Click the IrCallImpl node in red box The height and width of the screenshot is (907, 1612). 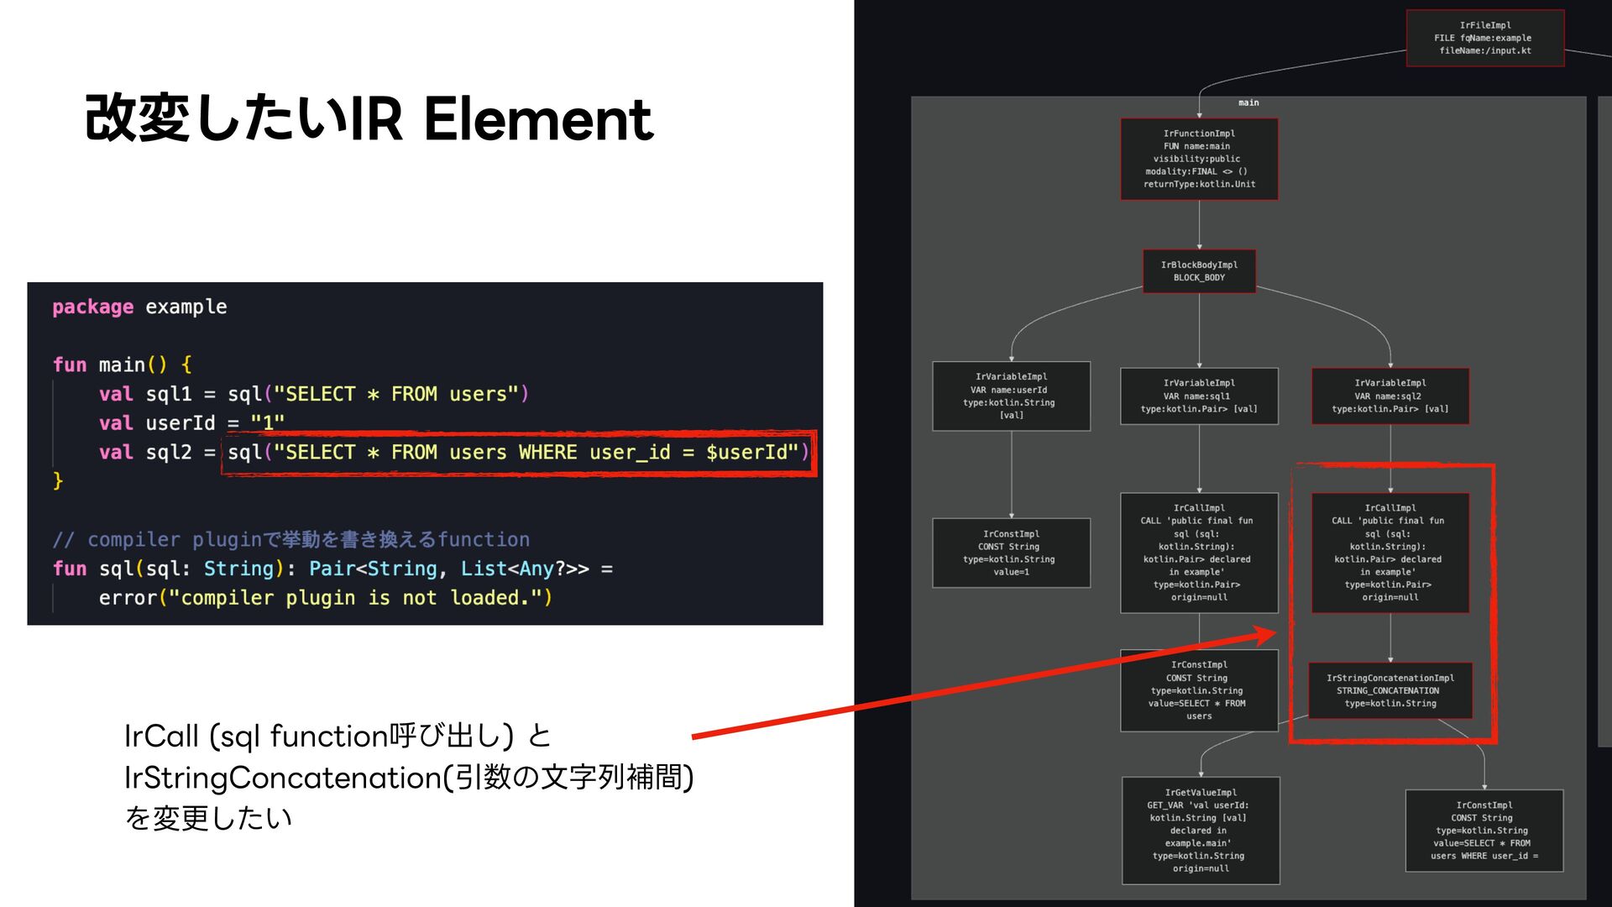pos(1390,553)
